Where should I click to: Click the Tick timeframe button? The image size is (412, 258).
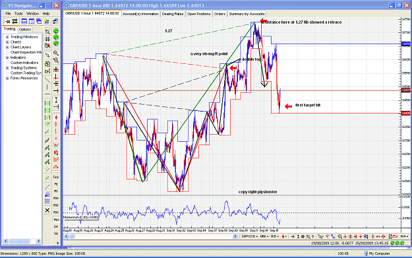tap(56, 177)
